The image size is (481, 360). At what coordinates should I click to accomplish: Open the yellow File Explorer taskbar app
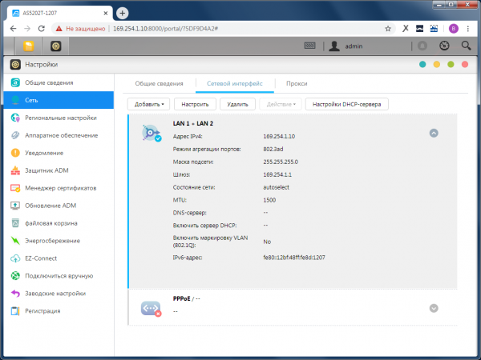point(28,46)
